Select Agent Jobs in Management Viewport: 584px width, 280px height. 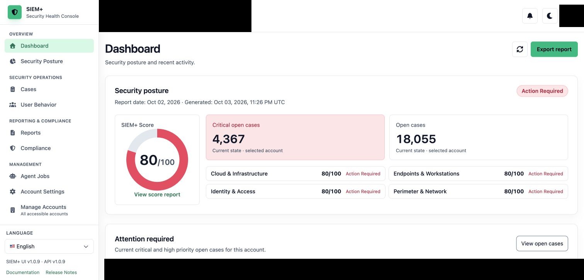point(49,176)
